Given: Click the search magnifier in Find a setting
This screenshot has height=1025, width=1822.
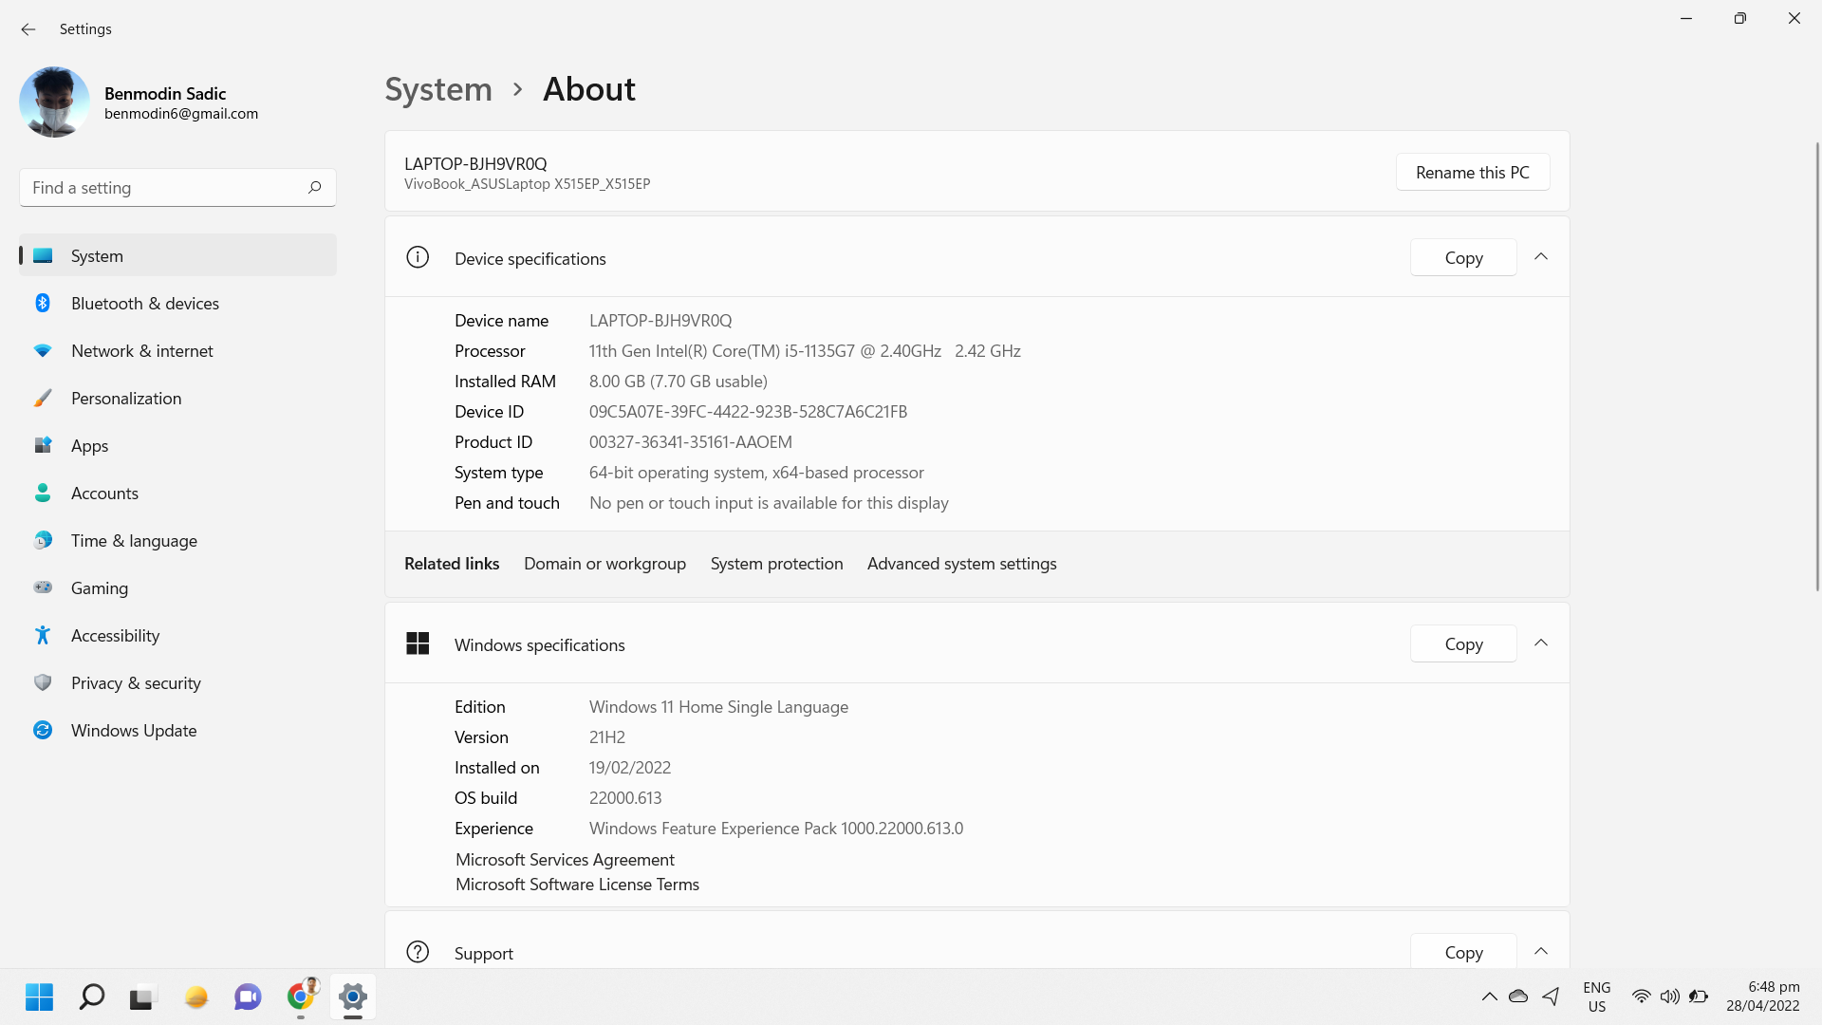Looking at the screenshot, I should point(315,188).
